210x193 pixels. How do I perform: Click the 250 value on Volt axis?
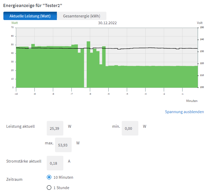202,27
